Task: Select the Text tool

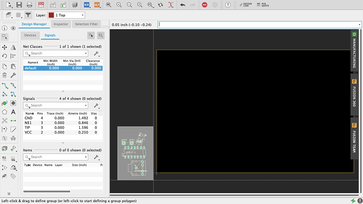Action: tap(13, 112)
